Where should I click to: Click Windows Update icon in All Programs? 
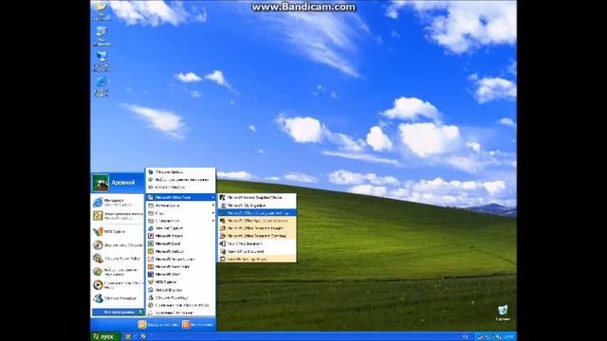151,171
